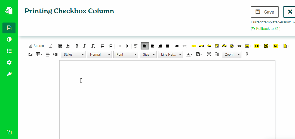This screenshot has width=295, height=139.
Task: Open the text color picker
Action: pyautogui.click(x=189, y=55)
